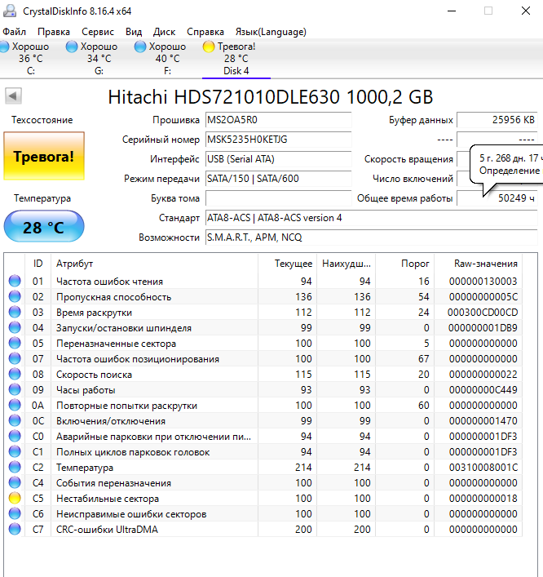Click the total work time value 50249 ч
543x577 pixels.
[497, 198]
